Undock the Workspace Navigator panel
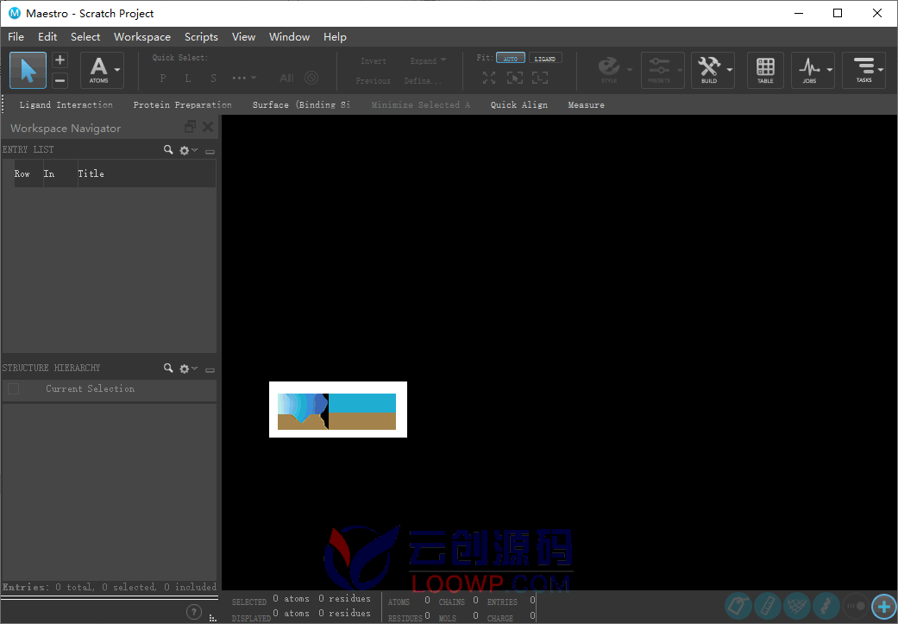The image size is (898, 624). [190, 127]
